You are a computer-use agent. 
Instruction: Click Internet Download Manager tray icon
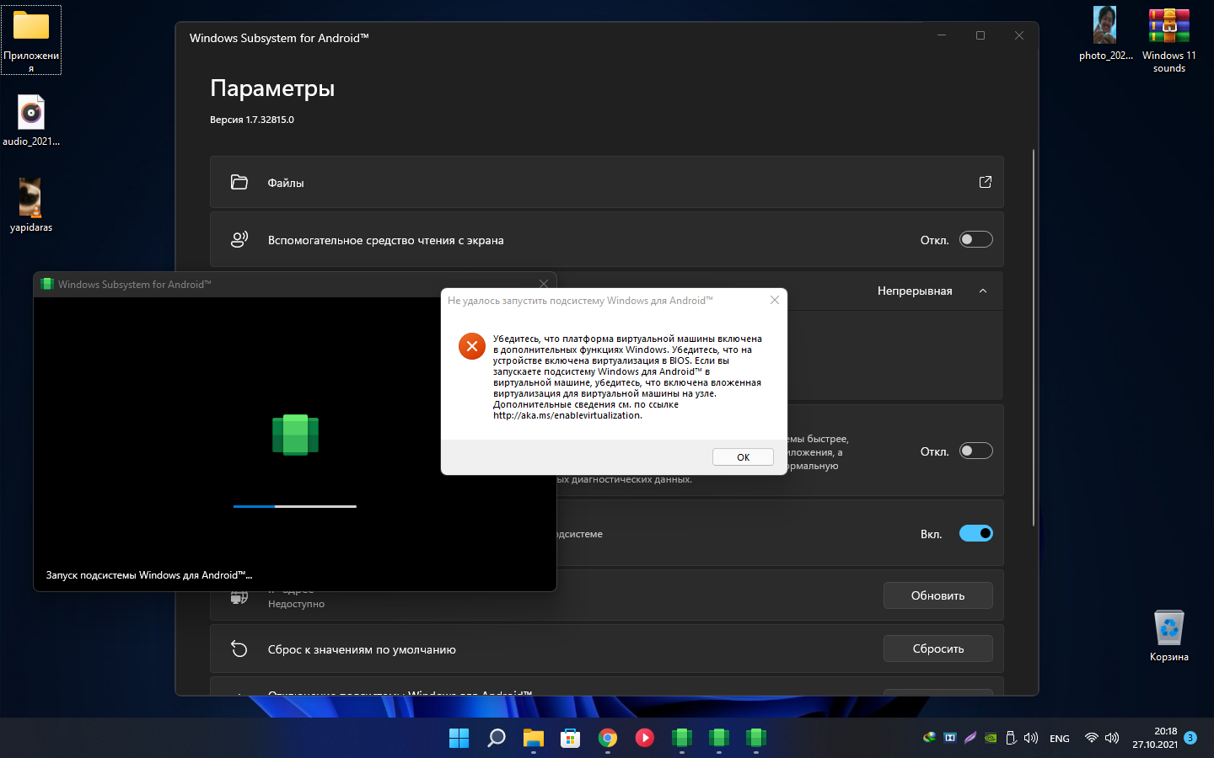click(x=930, y=738)
